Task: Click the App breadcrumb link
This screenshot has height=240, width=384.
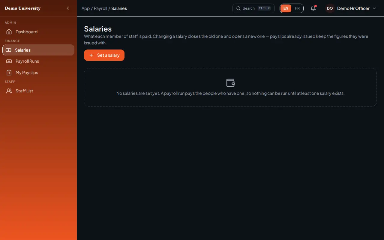Action: 85,8
